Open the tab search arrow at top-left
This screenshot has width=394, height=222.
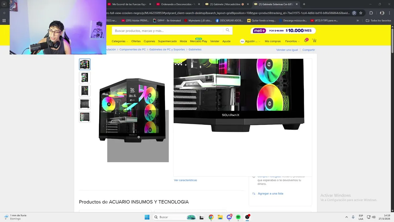[4, 4]
